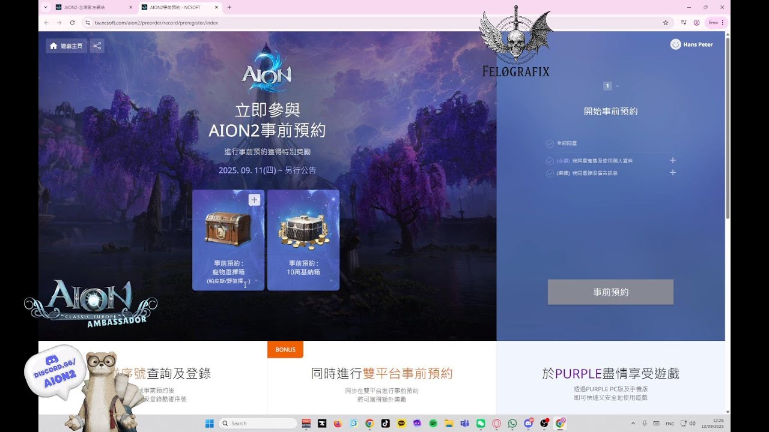This screenshot has height=432, width=769.
Task: Click the Windows taskbar Search box
Action: (258, 424)
